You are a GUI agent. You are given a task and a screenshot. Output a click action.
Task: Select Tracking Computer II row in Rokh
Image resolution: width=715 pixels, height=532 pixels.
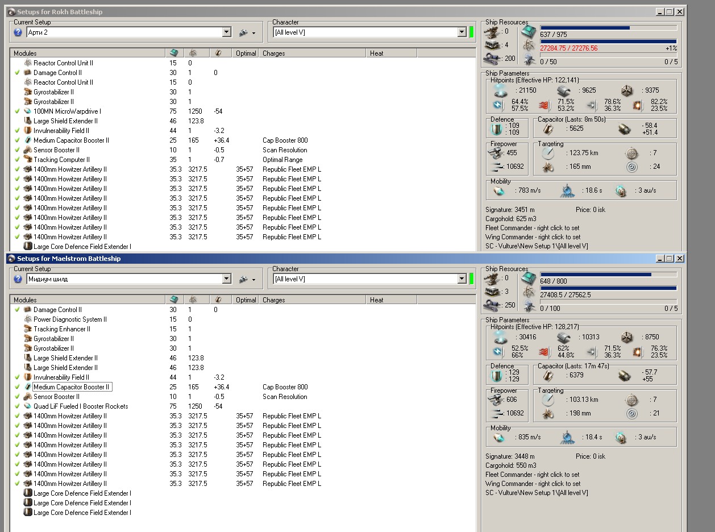(x=243, y=160)
